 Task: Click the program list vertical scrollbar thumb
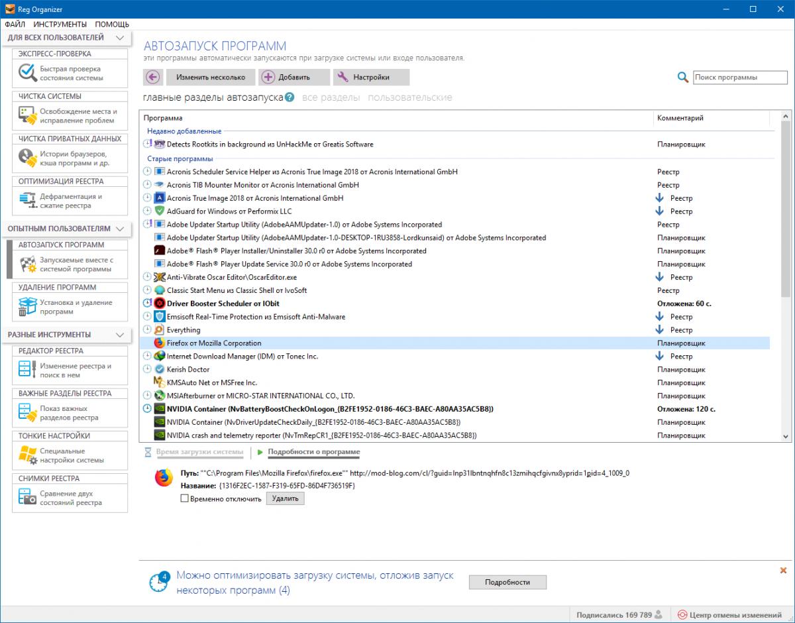click(786, 209)
